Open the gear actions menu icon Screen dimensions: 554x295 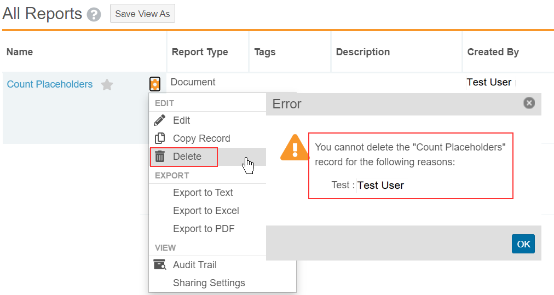coord(155,84)
